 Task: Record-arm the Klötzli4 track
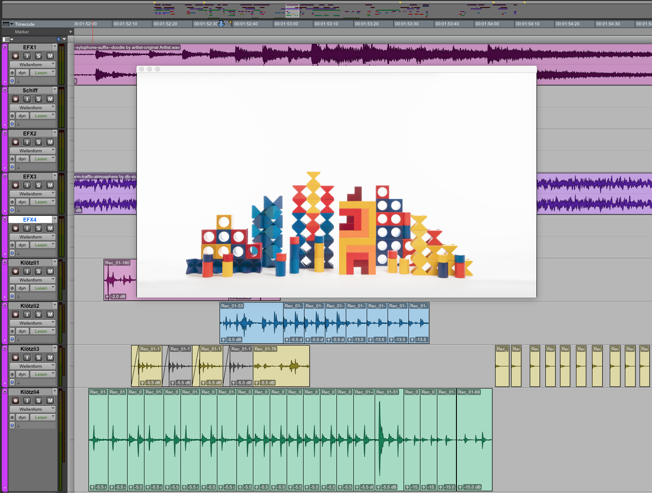(16, 401)
